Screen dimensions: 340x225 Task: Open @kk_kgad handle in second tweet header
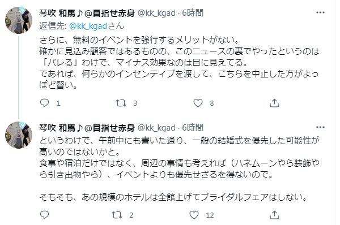(156, 128)
